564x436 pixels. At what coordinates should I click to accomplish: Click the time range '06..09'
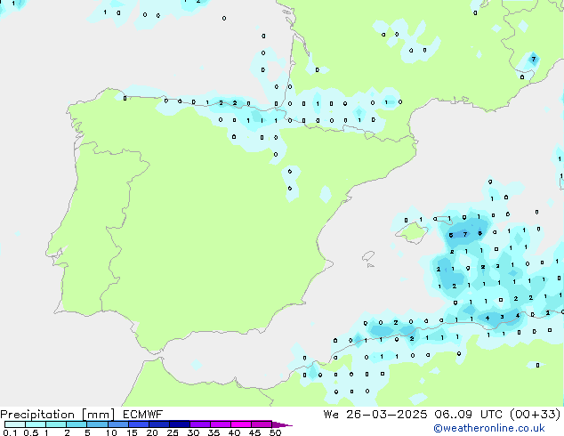[x=453, y=415]
